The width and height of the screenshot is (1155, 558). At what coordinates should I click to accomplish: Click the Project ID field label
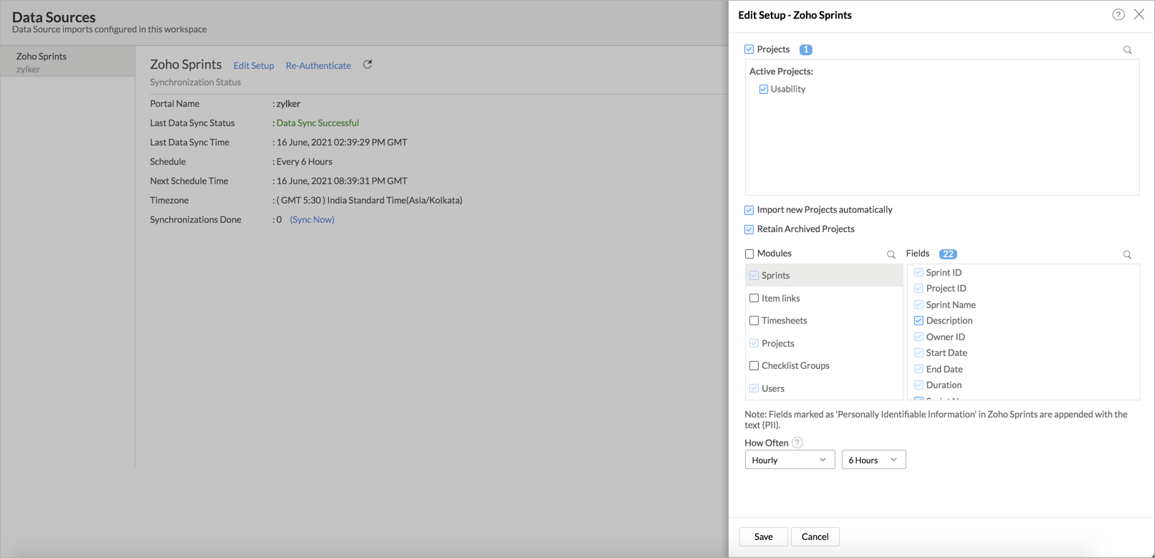946,288
